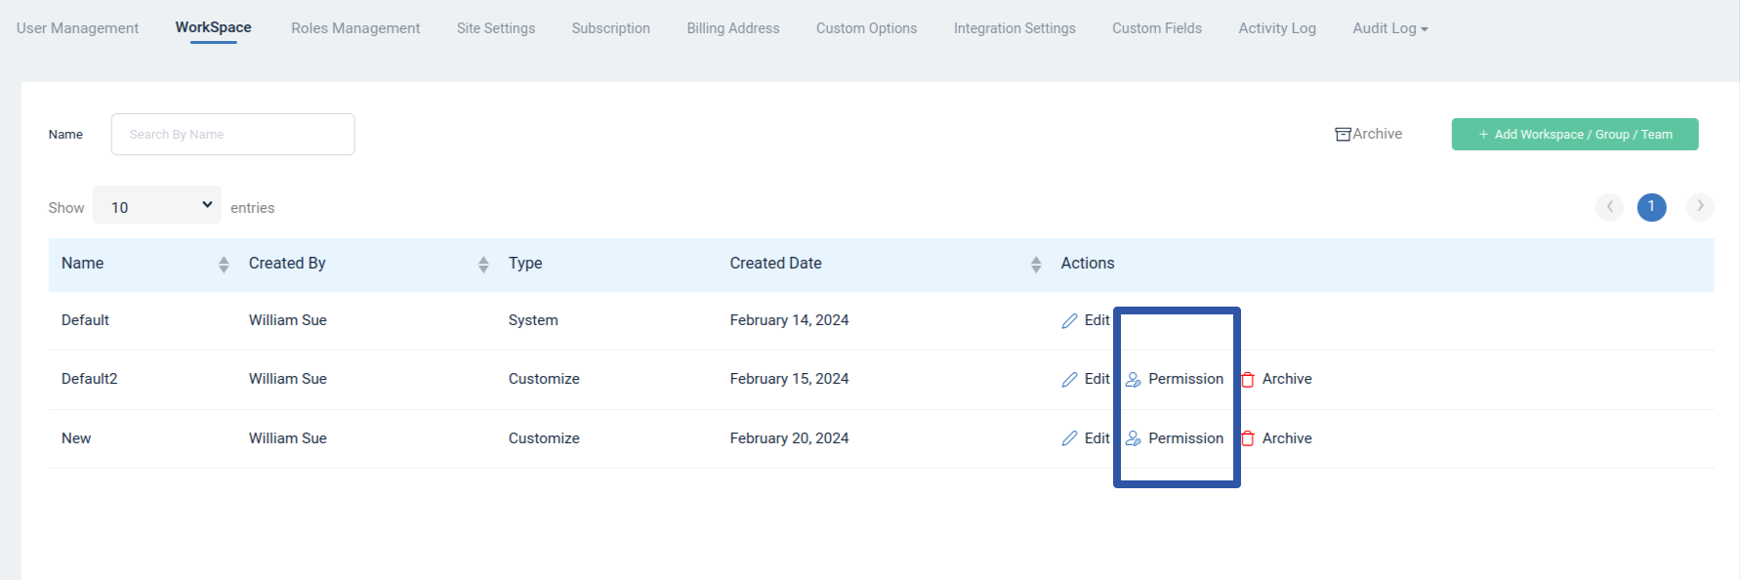
Task: Click Edit link for Default2 workspace
Action: click(x=1097, y=379)
